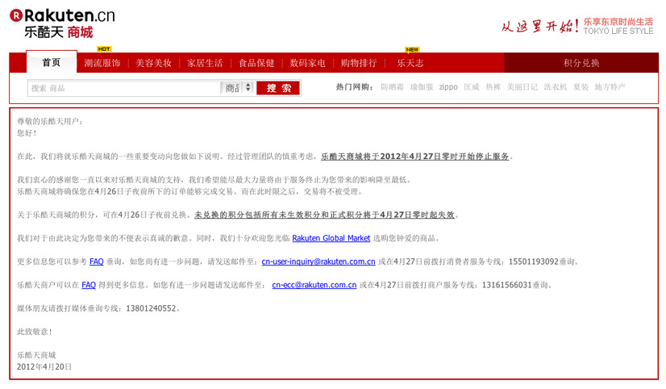The width and height of the screenshot is (666, 389).
Task: Click the date 2012年4月20日 at bottom
Action: pyautogui.click(x=44, y=366)
